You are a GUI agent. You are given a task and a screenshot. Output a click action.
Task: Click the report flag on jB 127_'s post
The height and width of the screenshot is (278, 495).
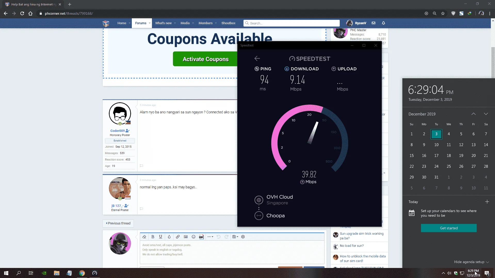pos(141,209)
